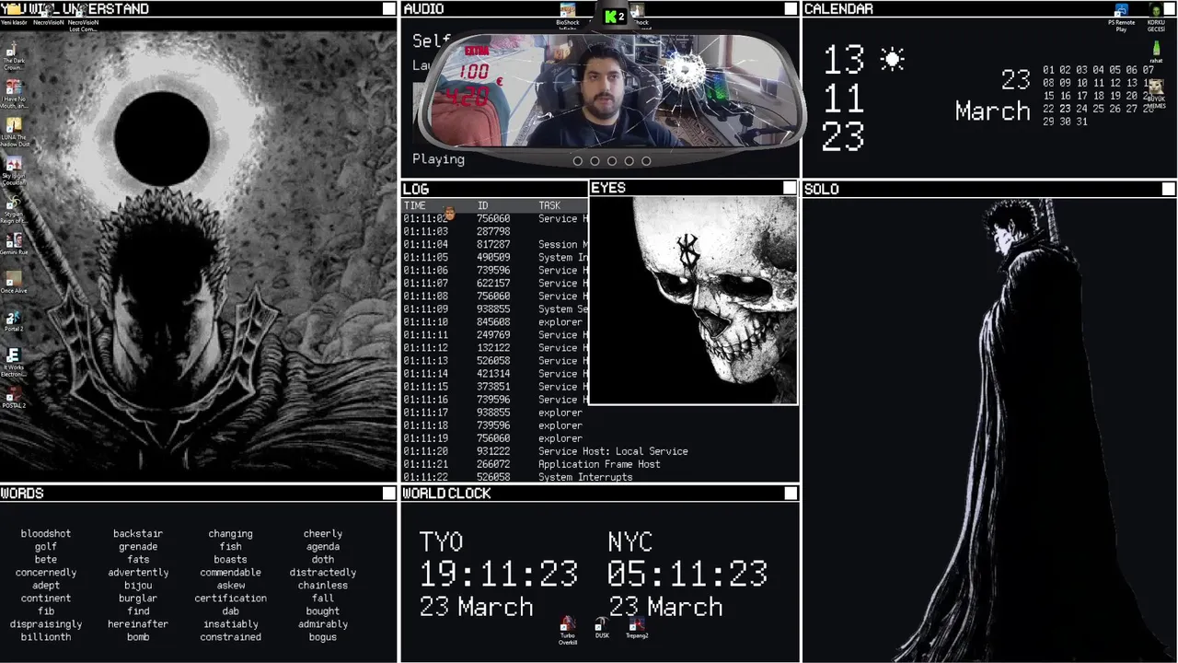Launch I Have No Mouth desktop shortcut
Viewport: 1178px width, 663px height.
(13, 92)
